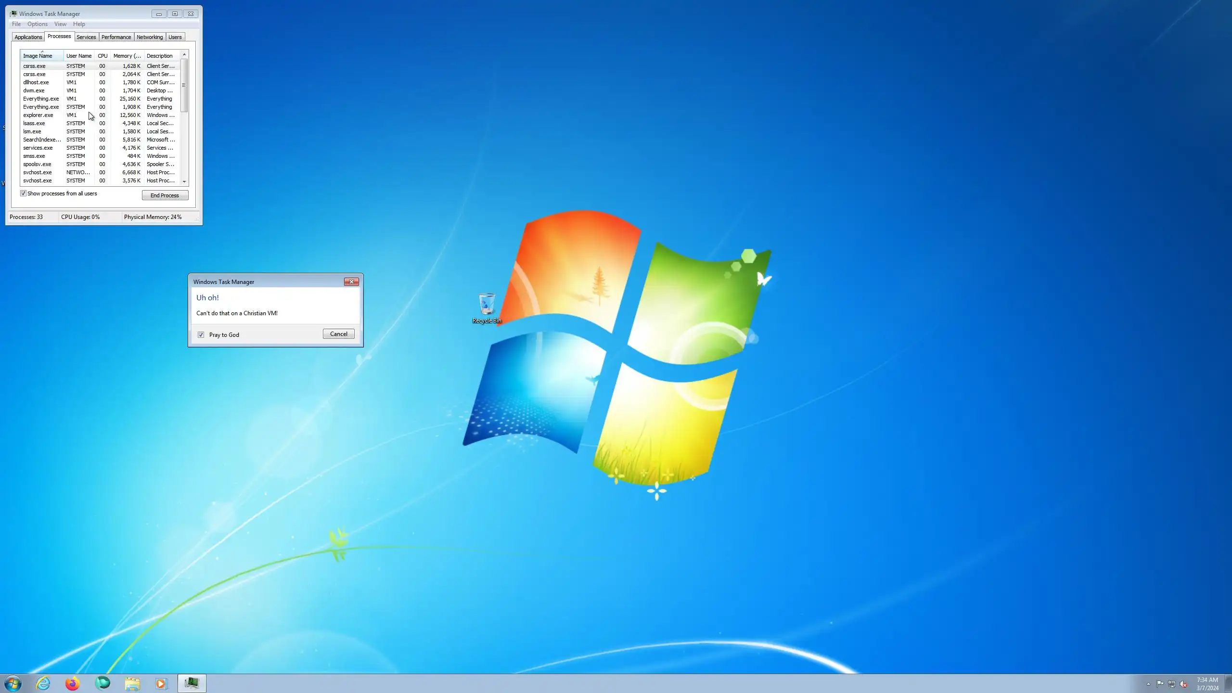Image resolution: width=1232 pixels, height=693 pixels.
Task: Expand hidden system tray icons arrow
Action: (1148, 684)
